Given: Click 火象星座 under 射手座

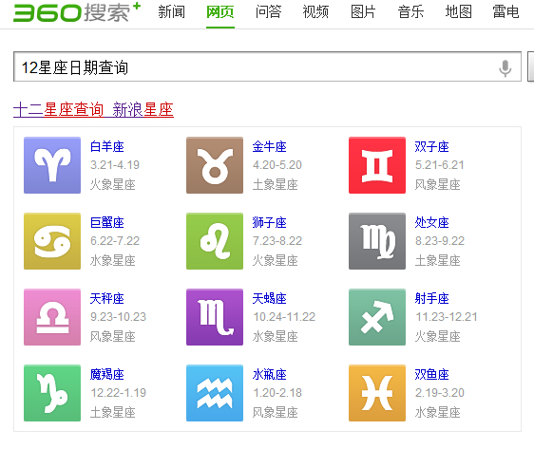Looking at the screenshot, I should coord(438,336).
